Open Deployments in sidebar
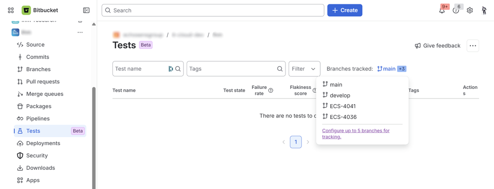494x189 pixels. pos(50,143)
